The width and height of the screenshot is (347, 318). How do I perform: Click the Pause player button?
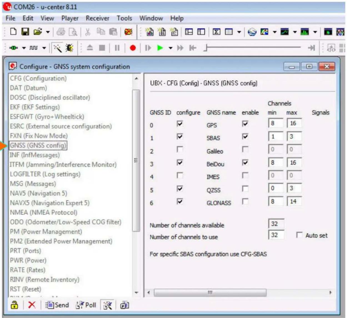(x=117, y=48)
